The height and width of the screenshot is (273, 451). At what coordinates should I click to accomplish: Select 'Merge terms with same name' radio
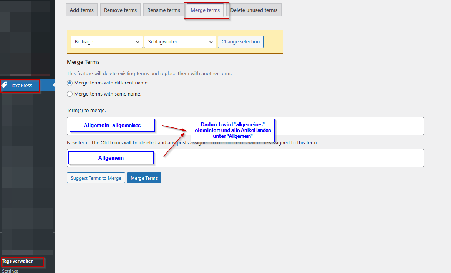coord(70,94)
